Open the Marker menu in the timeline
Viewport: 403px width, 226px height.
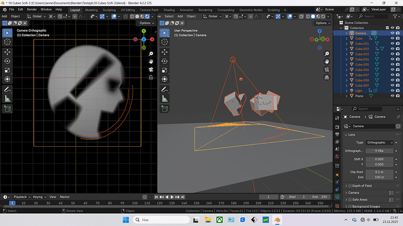[x=65, y=197]
